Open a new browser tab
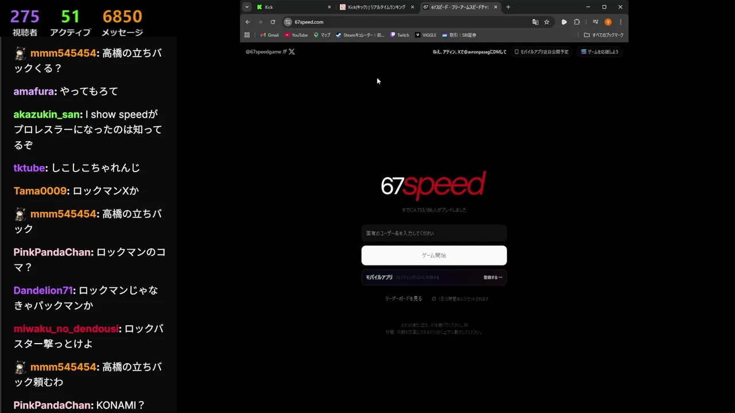This screenshot has height=413, width=735. [508, 7]
